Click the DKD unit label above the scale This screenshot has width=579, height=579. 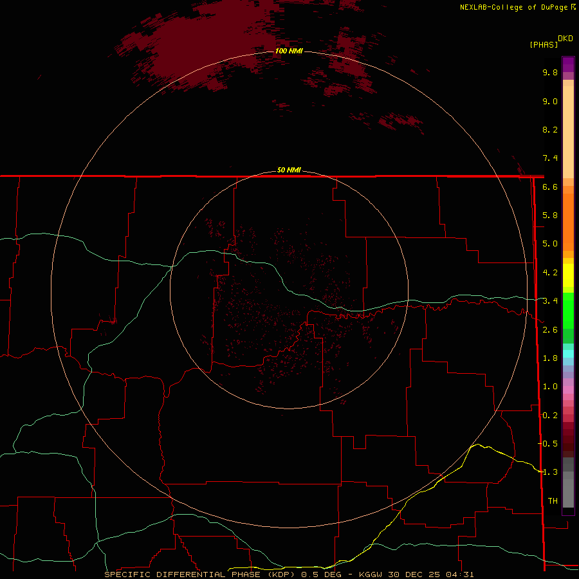(x=565, y=39)
